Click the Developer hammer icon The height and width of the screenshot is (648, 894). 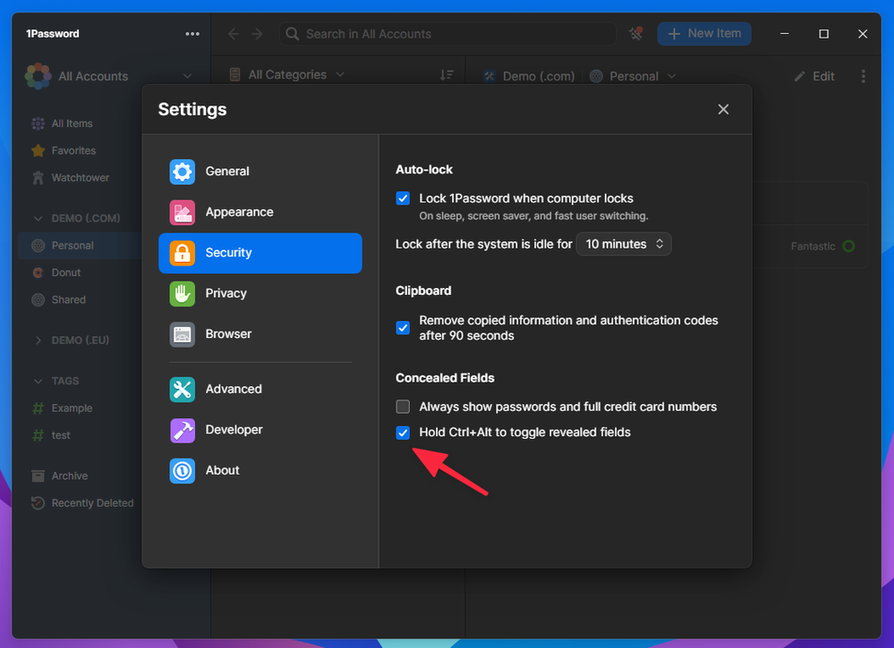pos(183,430)
